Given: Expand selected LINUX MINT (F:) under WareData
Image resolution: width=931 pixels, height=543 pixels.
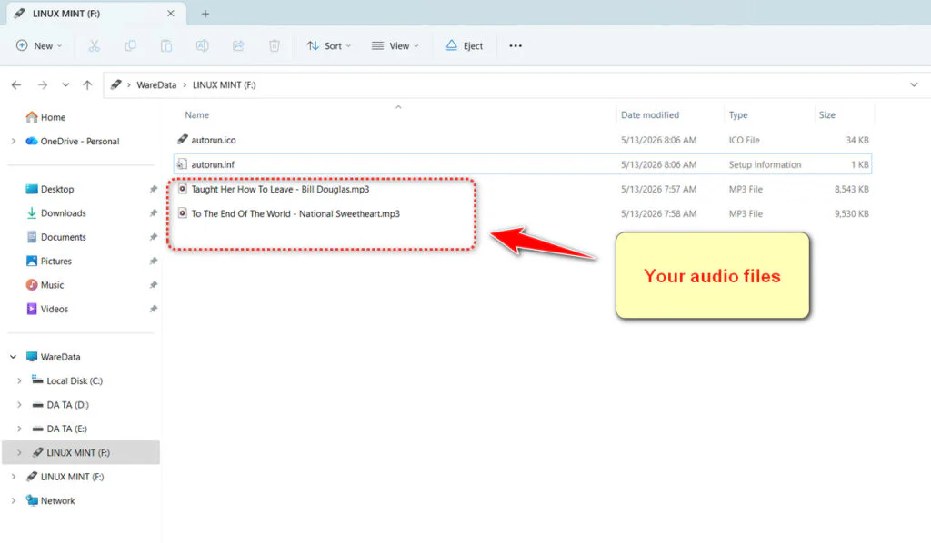Looking at the screenshot, I should (x=19, y=453).
